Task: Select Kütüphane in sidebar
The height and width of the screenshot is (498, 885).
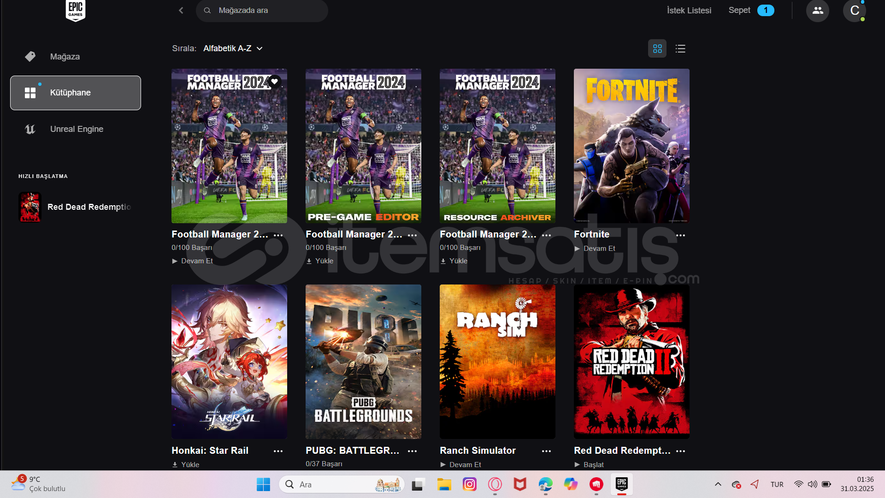Action: (x=76, y=93)
